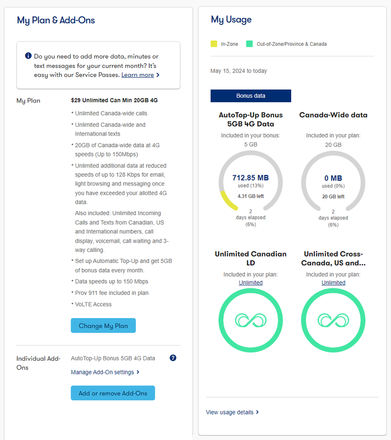Image resolution: width=391 pixels, height=440 pixels.
Task: Click the help question mark next to AutoTop-Up Bonus
Action: pyautogui.click(x=173, y=358)
